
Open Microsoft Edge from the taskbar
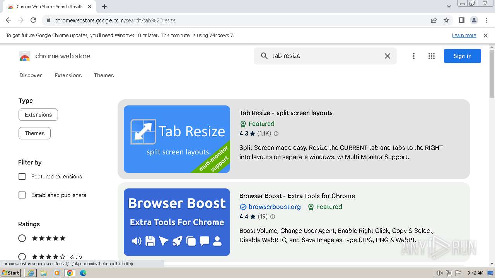click(x=83, y=273)
